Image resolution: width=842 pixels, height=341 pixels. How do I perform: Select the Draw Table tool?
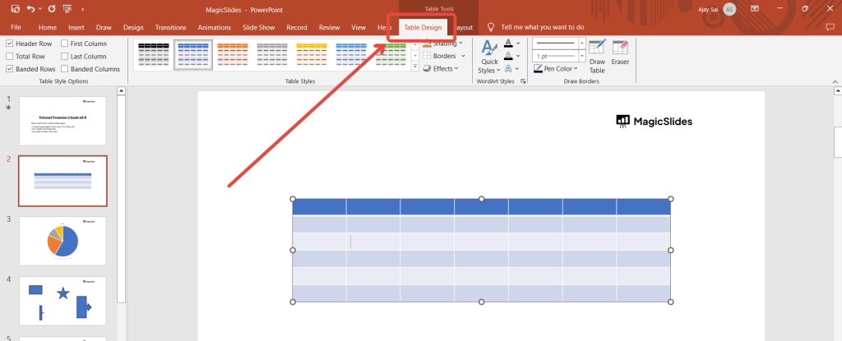click(x=597, y=57)
